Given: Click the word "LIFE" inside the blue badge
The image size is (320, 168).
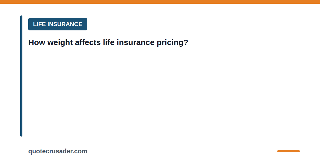Looking at the screenshot, I should 39,24.
